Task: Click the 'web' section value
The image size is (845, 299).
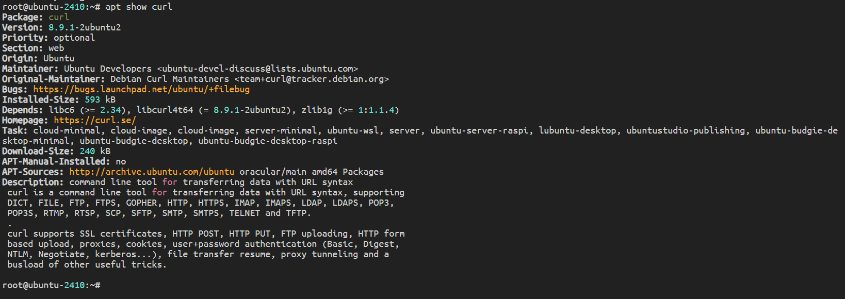Action: click(x=56, y=48)
